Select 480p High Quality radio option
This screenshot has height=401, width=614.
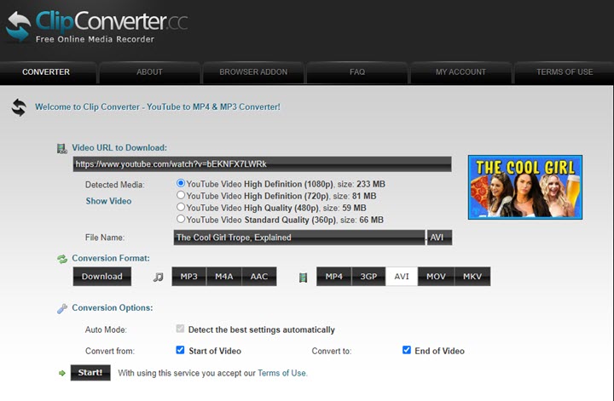click(181, 207)
